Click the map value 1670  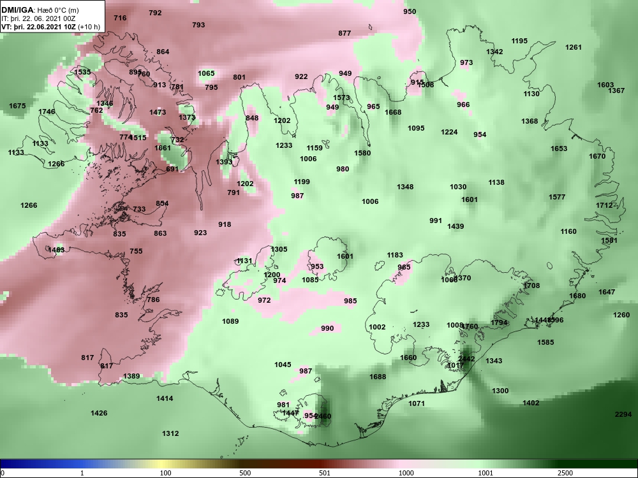click(597, 157)
